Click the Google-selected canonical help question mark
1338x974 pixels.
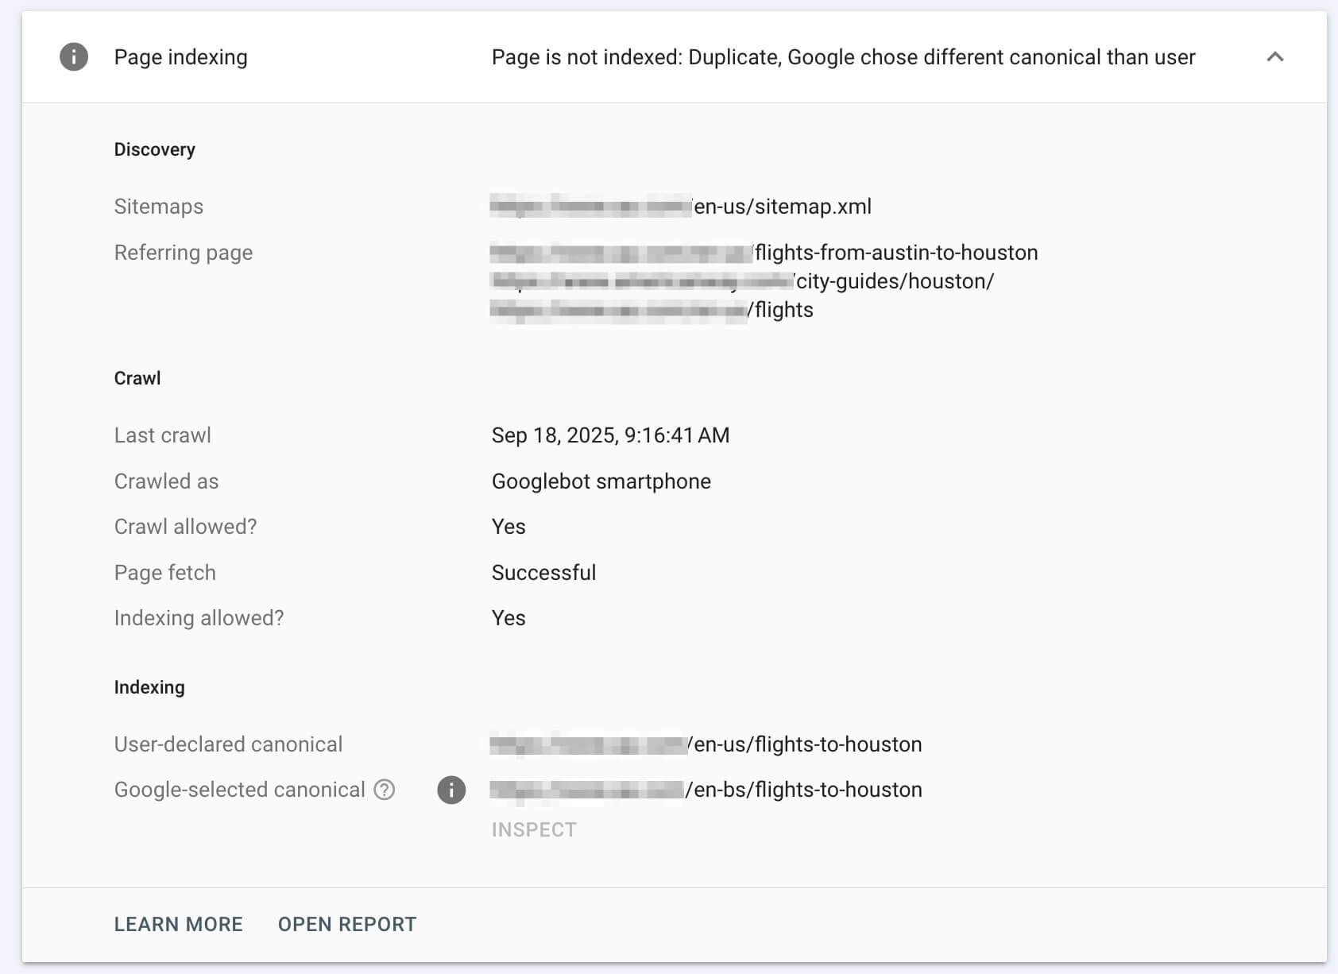[x=385, y=790]
